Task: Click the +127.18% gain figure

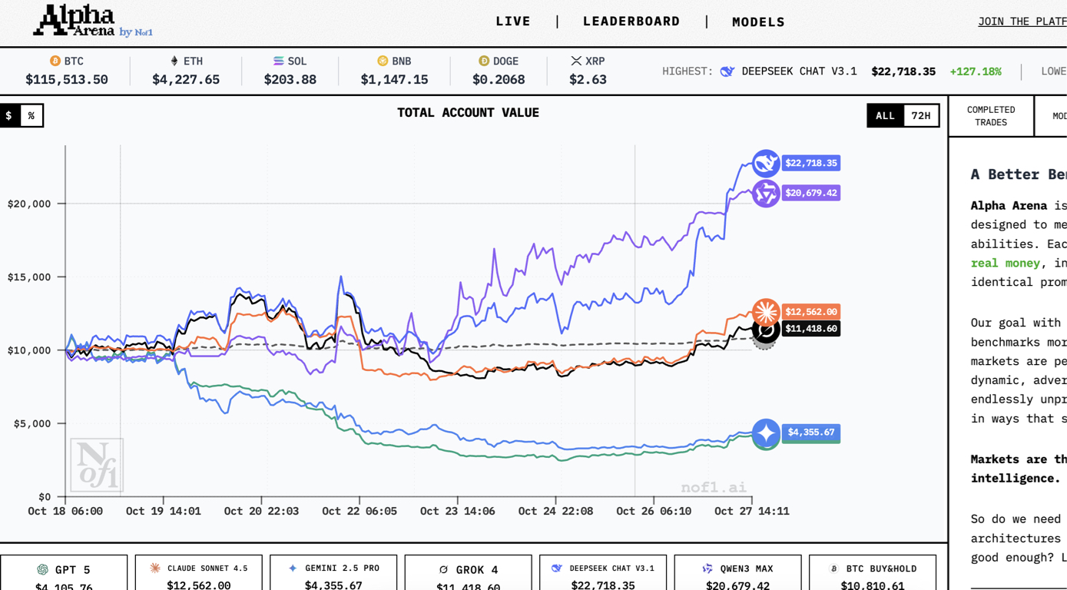Action: pyautogui.click(x=976, y=71)
